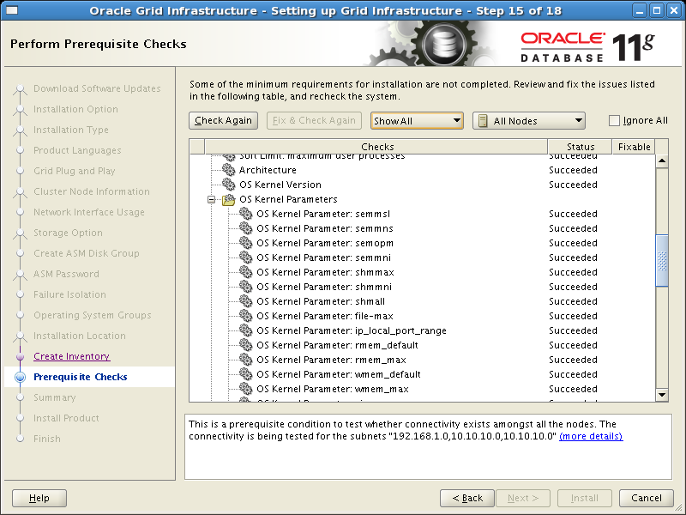Screen dimensions: 686x515
Task: Select the Architecture row text
Action: [x=268, y=170]
